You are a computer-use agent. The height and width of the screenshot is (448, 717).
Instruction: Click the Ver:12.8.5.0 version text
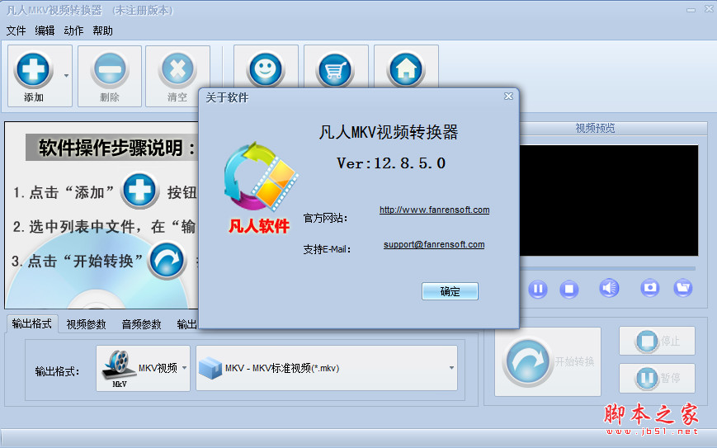tap(391, 163)
